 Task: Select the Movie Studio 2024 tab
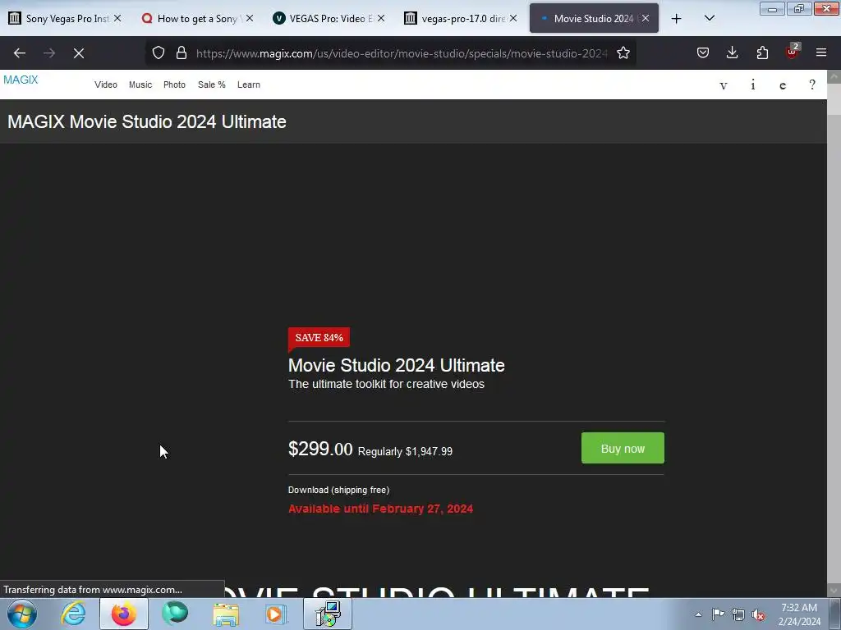pyautogui.click(x=594, y=19)
